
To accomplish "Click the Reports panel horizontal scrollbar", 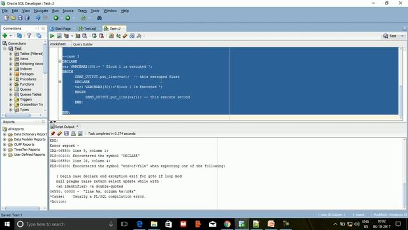I will point(22,208).
